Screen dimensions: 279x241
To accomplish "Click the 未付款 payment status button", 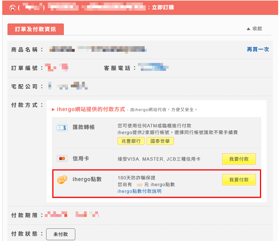I will pyautogui.click(x=61, y=234).
